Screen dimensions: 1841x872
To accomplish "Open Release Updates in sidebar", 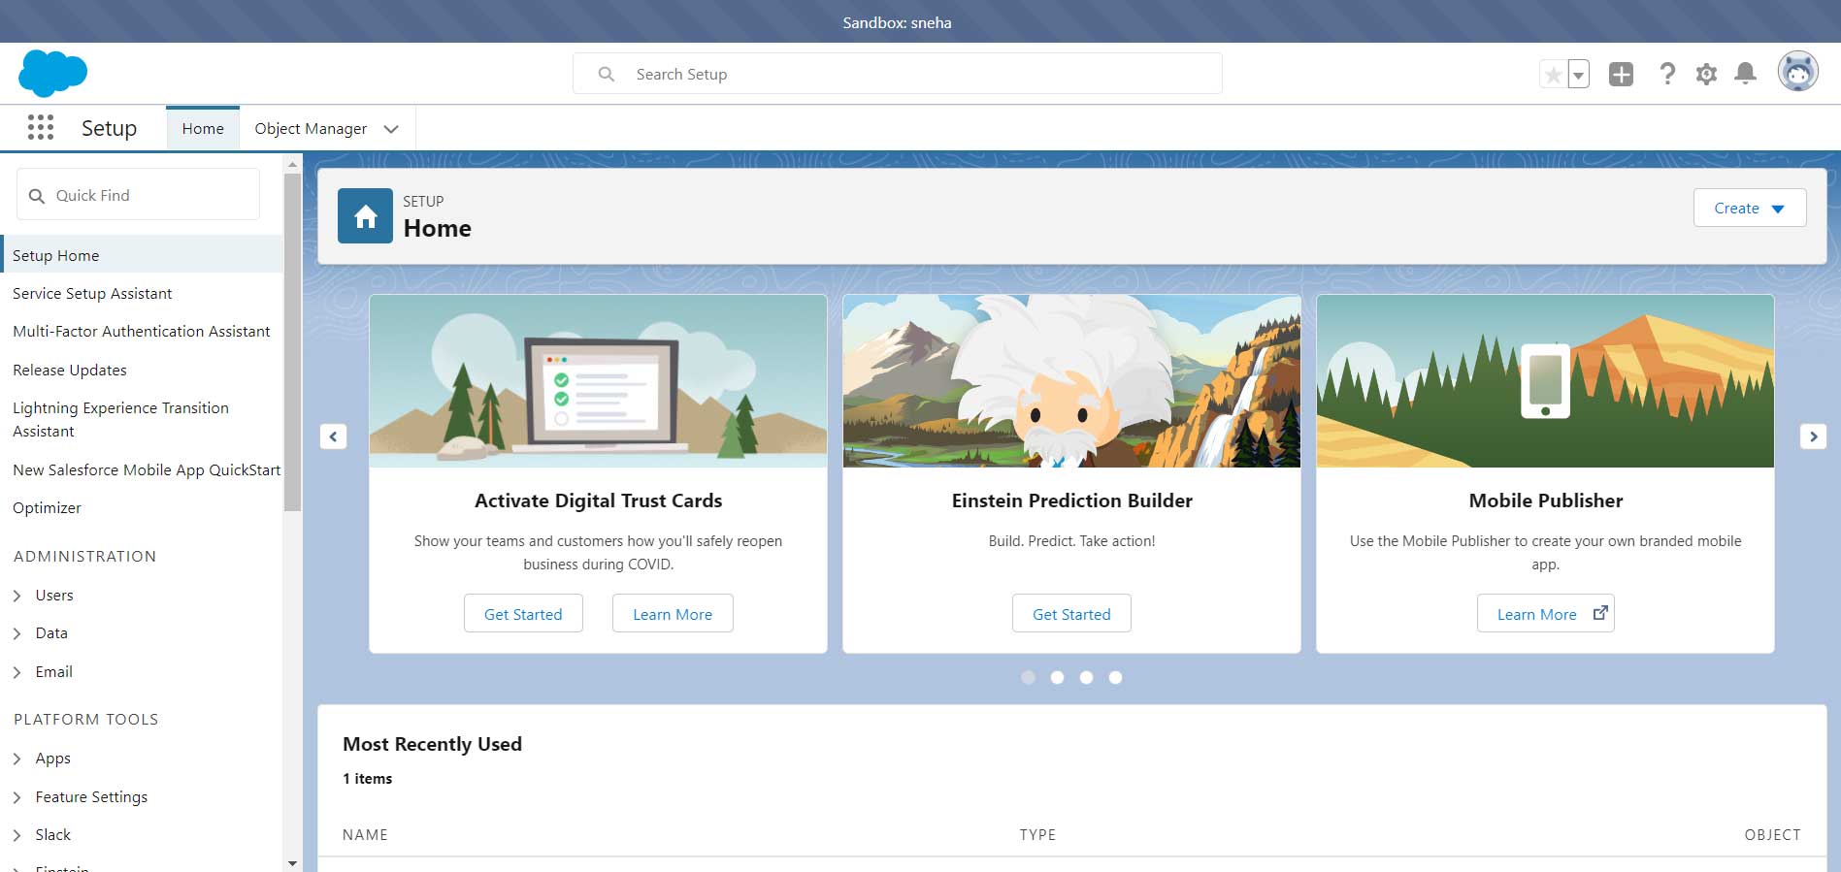I will 70,370.
